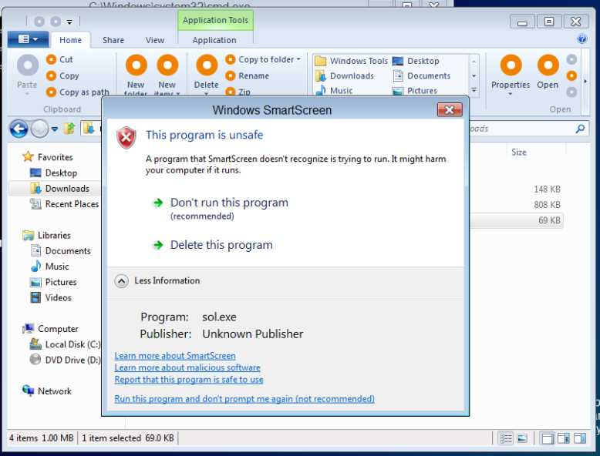Create a New folder from ribbon
This screenshot has width=600, height=456.
(x=136, y=75)
